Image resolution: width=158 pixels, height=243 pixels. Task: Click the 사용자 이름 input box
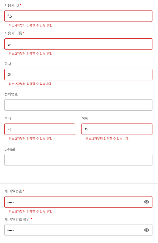coord(78,44)
